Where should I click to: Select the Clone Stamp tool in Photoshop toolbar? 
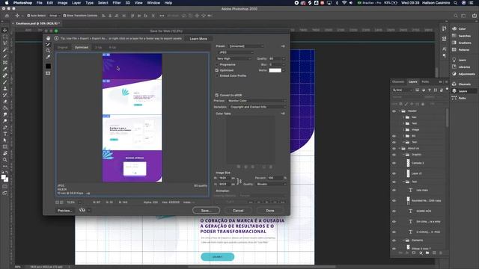click(5, 88)
